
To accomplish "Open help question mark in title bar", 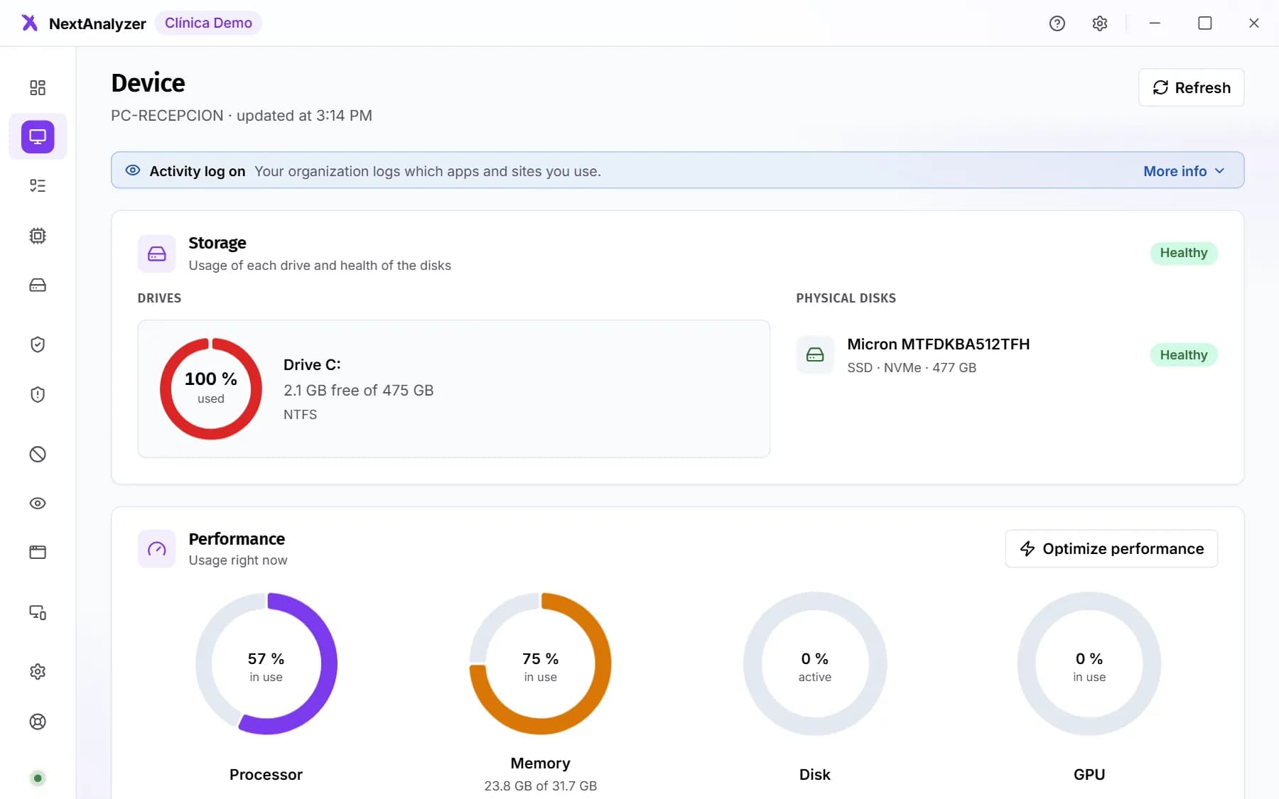I will tap(1057, 23).
